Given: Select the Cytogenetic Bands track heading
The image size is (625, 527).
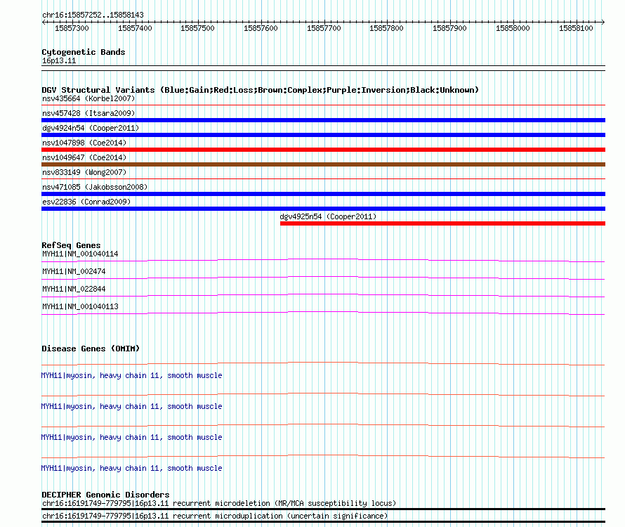Looking at the screenshot, I should click(84, 52).
